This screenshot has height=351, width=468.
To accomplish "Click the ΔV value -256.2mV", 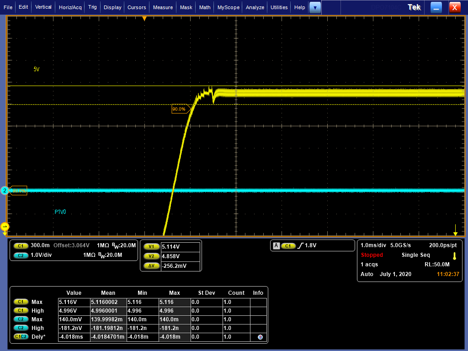I will pyautogui.click(x=180, y=266).
